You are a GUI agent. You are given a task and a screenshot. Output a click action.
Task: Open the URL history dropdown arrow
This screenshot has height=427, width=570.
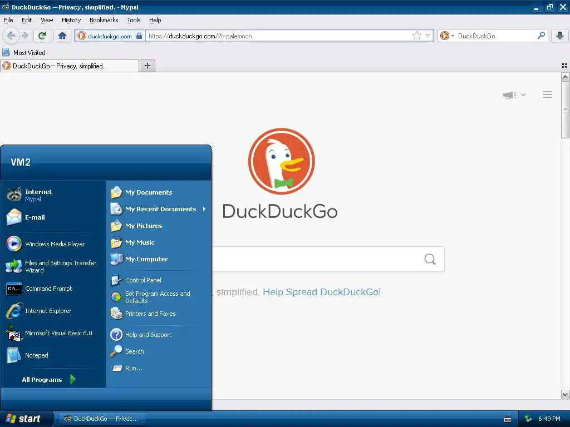[428, 36]
